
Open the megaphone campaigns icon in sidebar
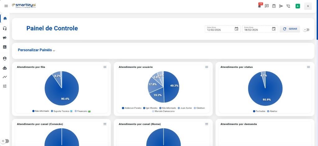click(x=5, y=38)
